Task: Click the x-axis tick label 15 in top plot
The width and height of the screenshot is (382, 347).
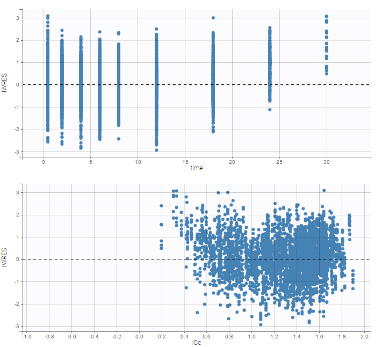Action: 185,162
